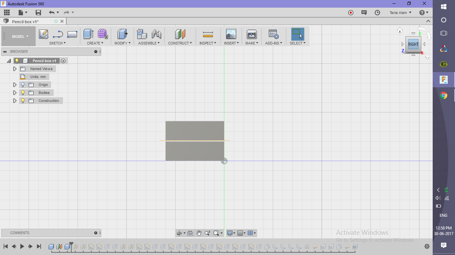The height and width of the screenshot is (255, 455).
Task: Expand the Comments panel plus button
Action: coord(96,233)
